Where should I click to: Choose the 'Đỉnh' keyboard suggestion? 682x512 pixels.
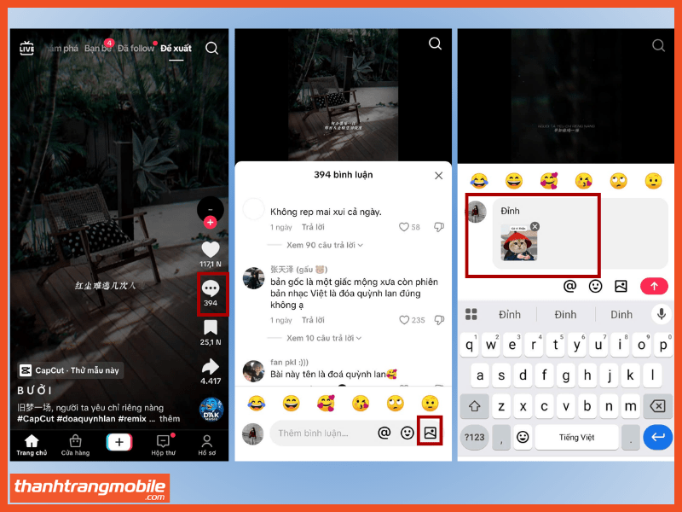coord(509,314)
